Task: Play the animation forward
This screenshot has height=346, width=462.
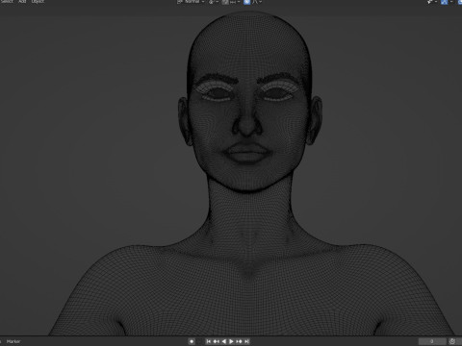Action: point(231,341)
